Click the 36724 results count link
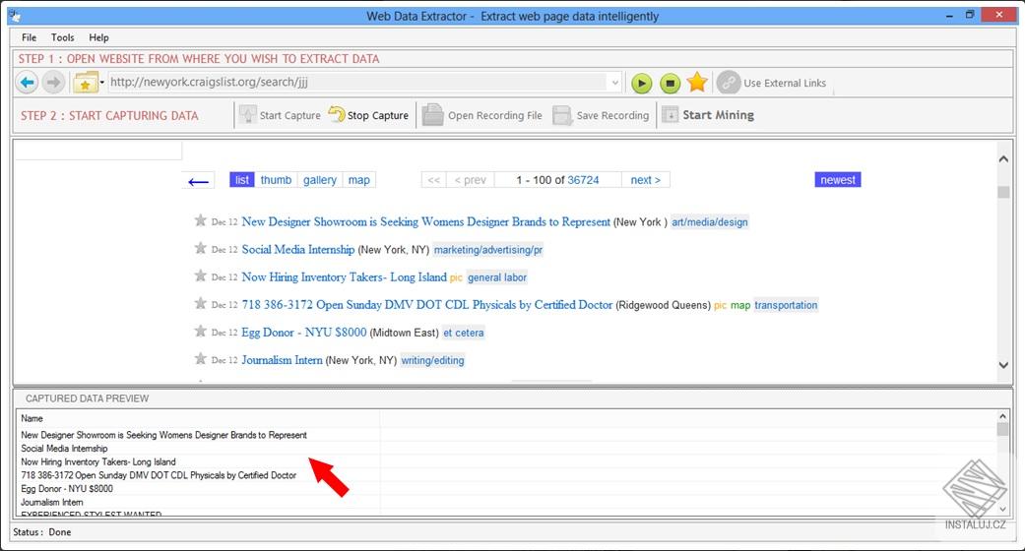Viewport: 1025px width, 551px height. point(583,180)
